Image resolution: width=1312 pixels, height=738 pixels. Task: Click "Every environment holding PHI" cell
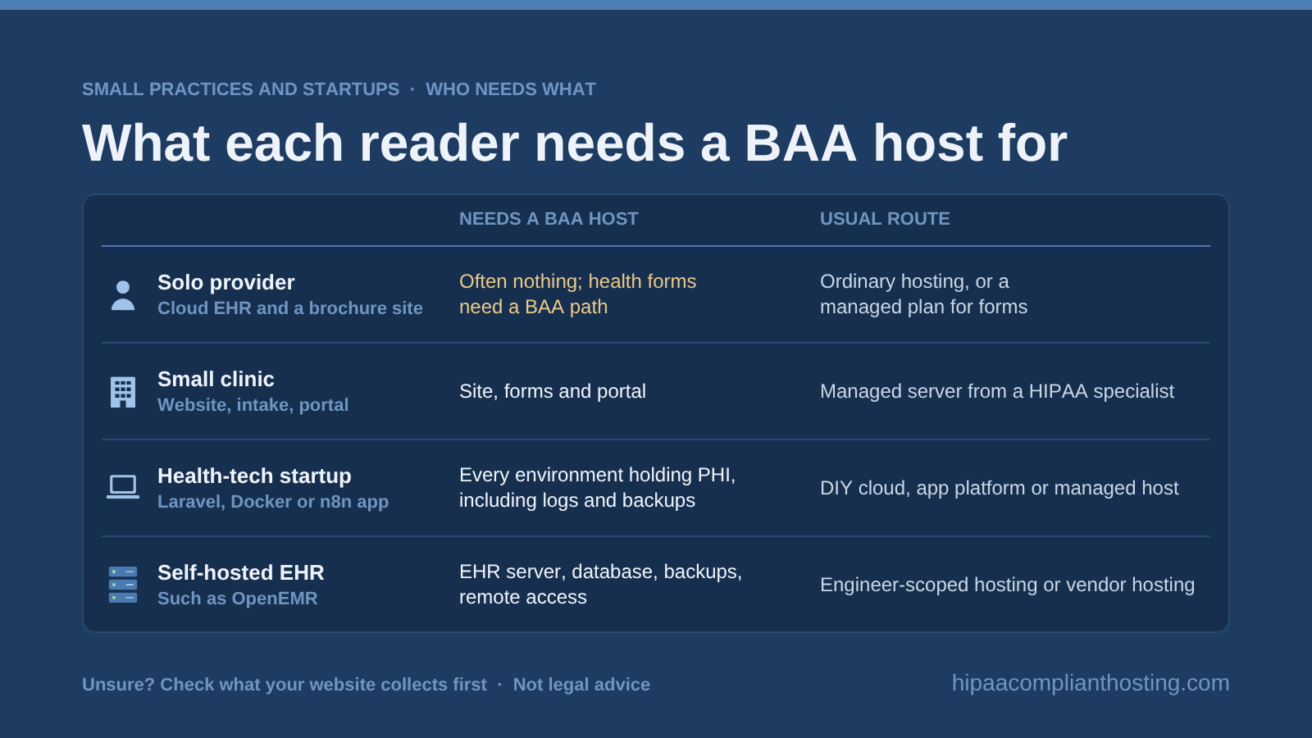coord(598,487)
